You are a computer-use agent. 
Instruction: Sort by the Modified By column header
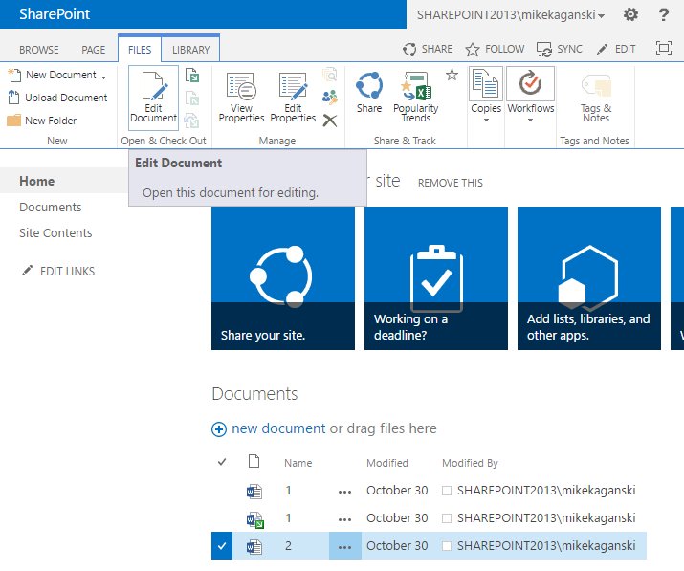[470, 463]
